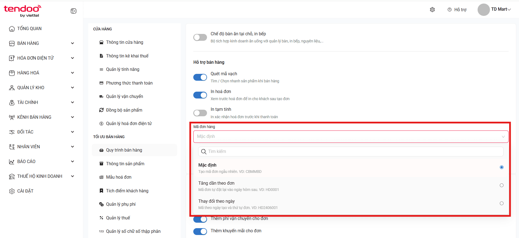Enable In tạm tính toggle
Image resolution: width=519 pixels, height=238 pixels.
click(x=200, y=113)
